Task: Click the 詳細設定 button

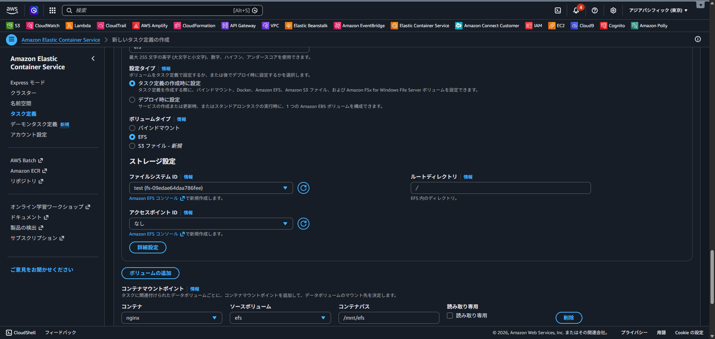Action: coord(148,247)
